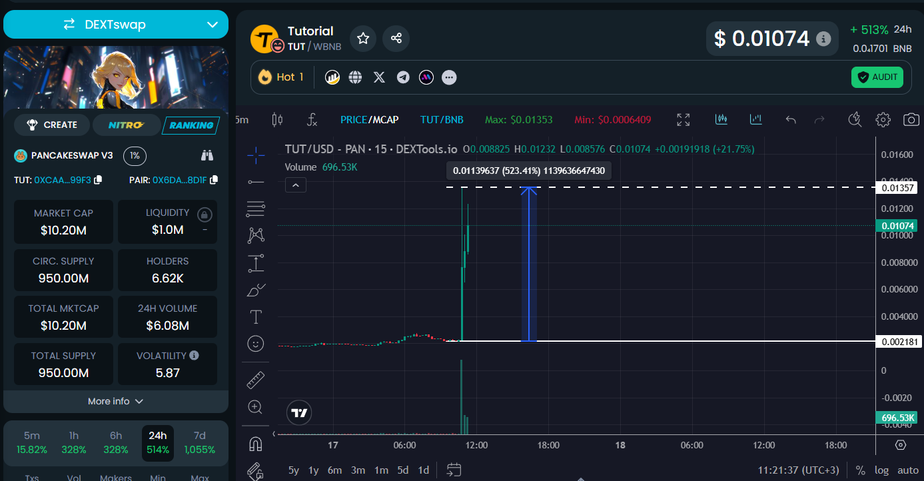Screen dimensions: 924x481
Task: Select the 7d timeframe tab
Action: (x=199, y=442)
